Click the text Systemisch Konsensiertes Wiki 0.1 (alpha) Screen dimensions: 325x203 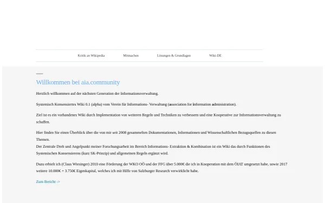tap(69, 104)
